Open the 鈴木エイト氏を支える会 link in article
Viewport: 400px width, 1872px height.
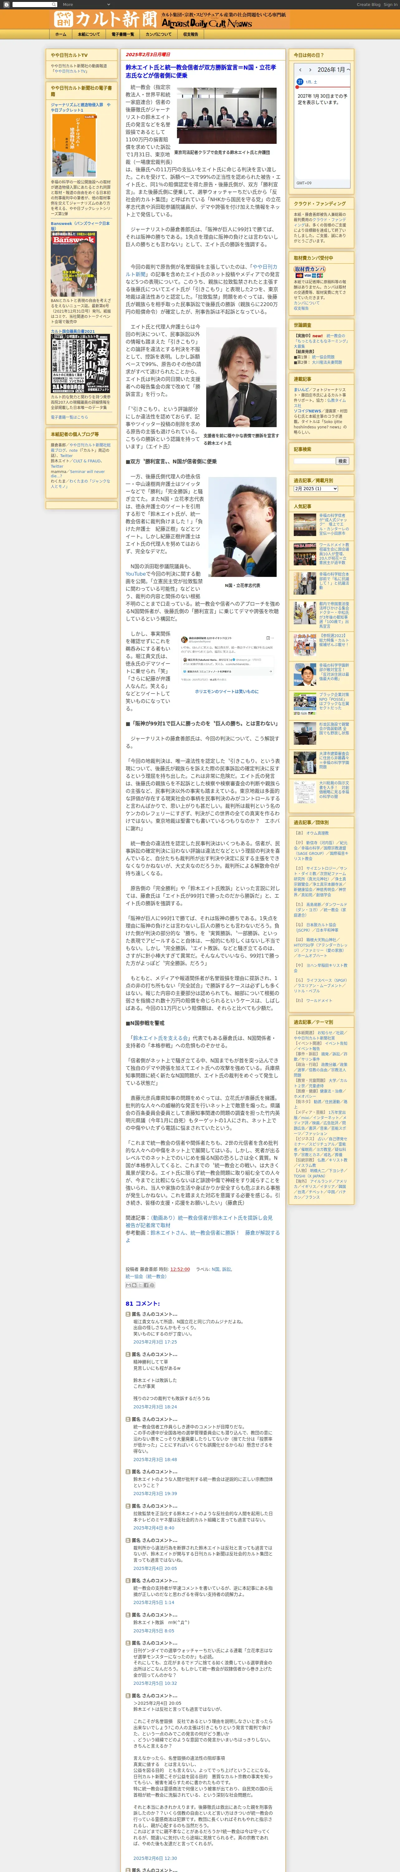pyautogui.click(x=160, y=1038)
